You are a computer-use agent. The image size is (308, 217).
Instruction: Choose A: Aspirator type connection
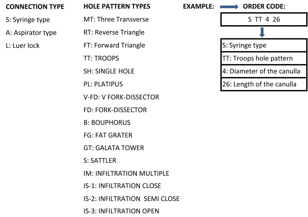pos(31,33)
